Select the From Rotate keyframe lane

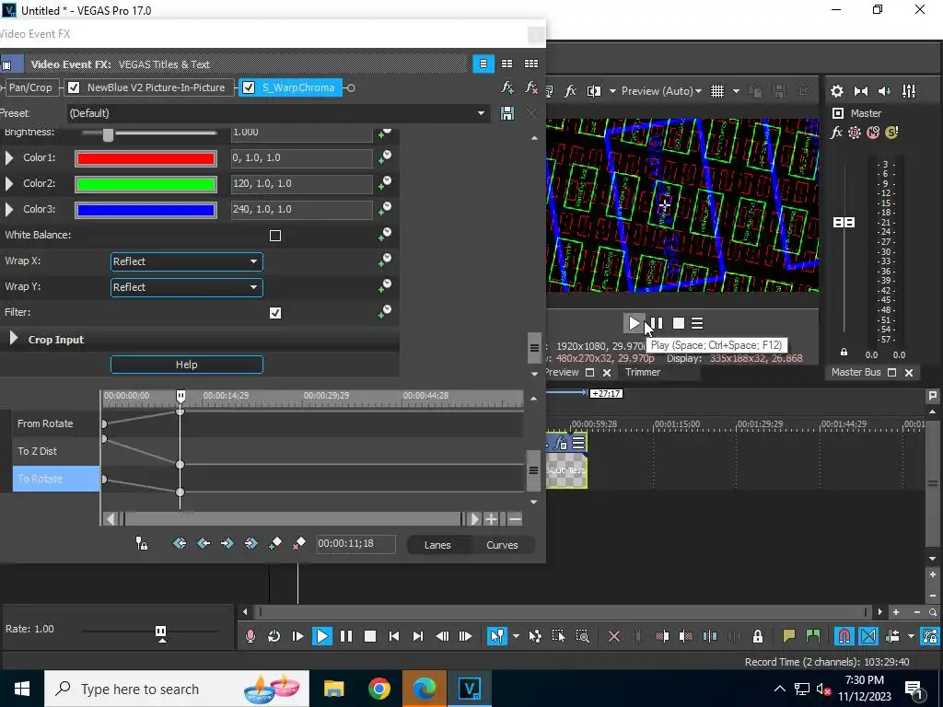(56, 423)
